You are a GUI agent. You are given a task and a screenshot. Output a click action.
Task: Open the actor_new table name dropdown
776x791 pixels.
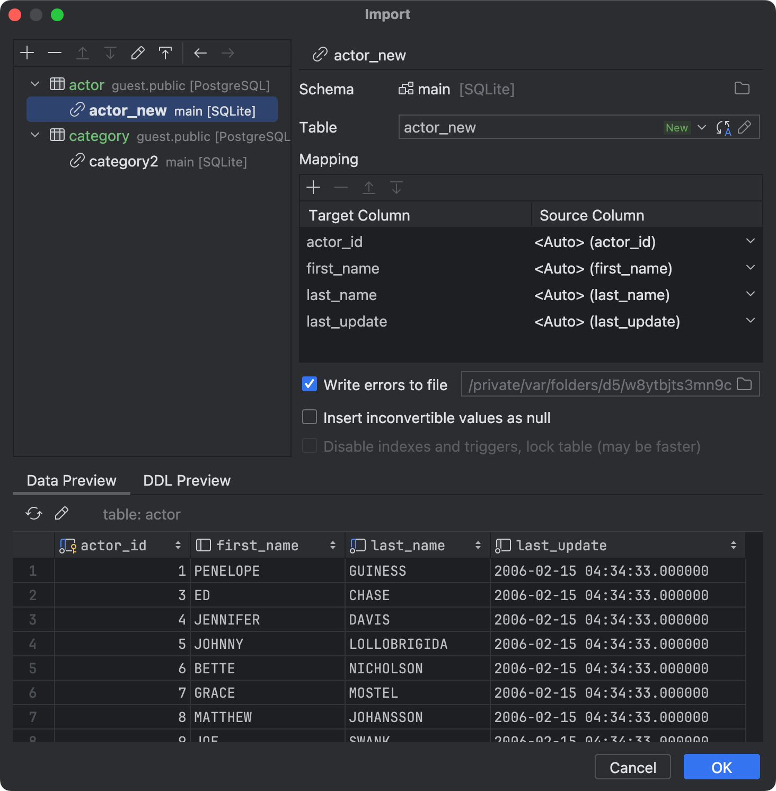tap(702, 127)
